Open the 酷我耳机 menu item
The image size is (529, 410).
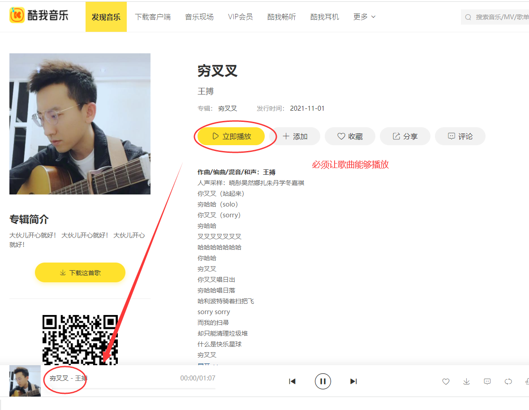point(325,17)
